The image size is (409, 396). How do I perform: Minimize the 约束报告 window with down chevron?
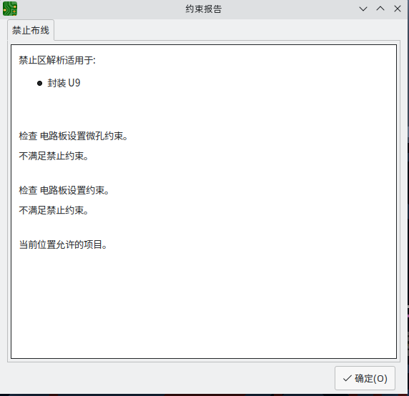coord(363,9)
